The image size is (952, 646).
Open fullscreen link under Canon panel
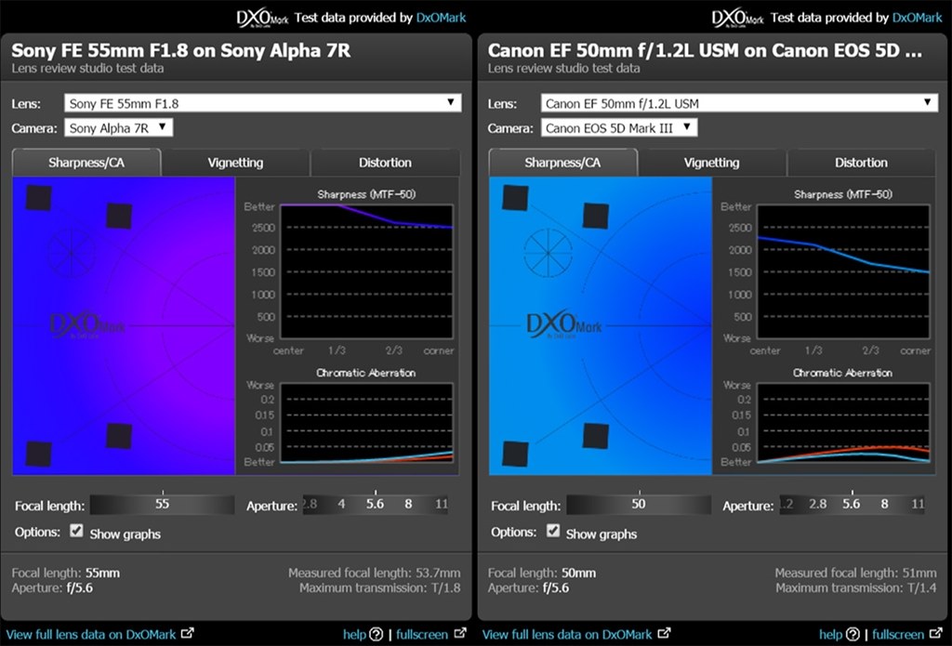point(899,635)
